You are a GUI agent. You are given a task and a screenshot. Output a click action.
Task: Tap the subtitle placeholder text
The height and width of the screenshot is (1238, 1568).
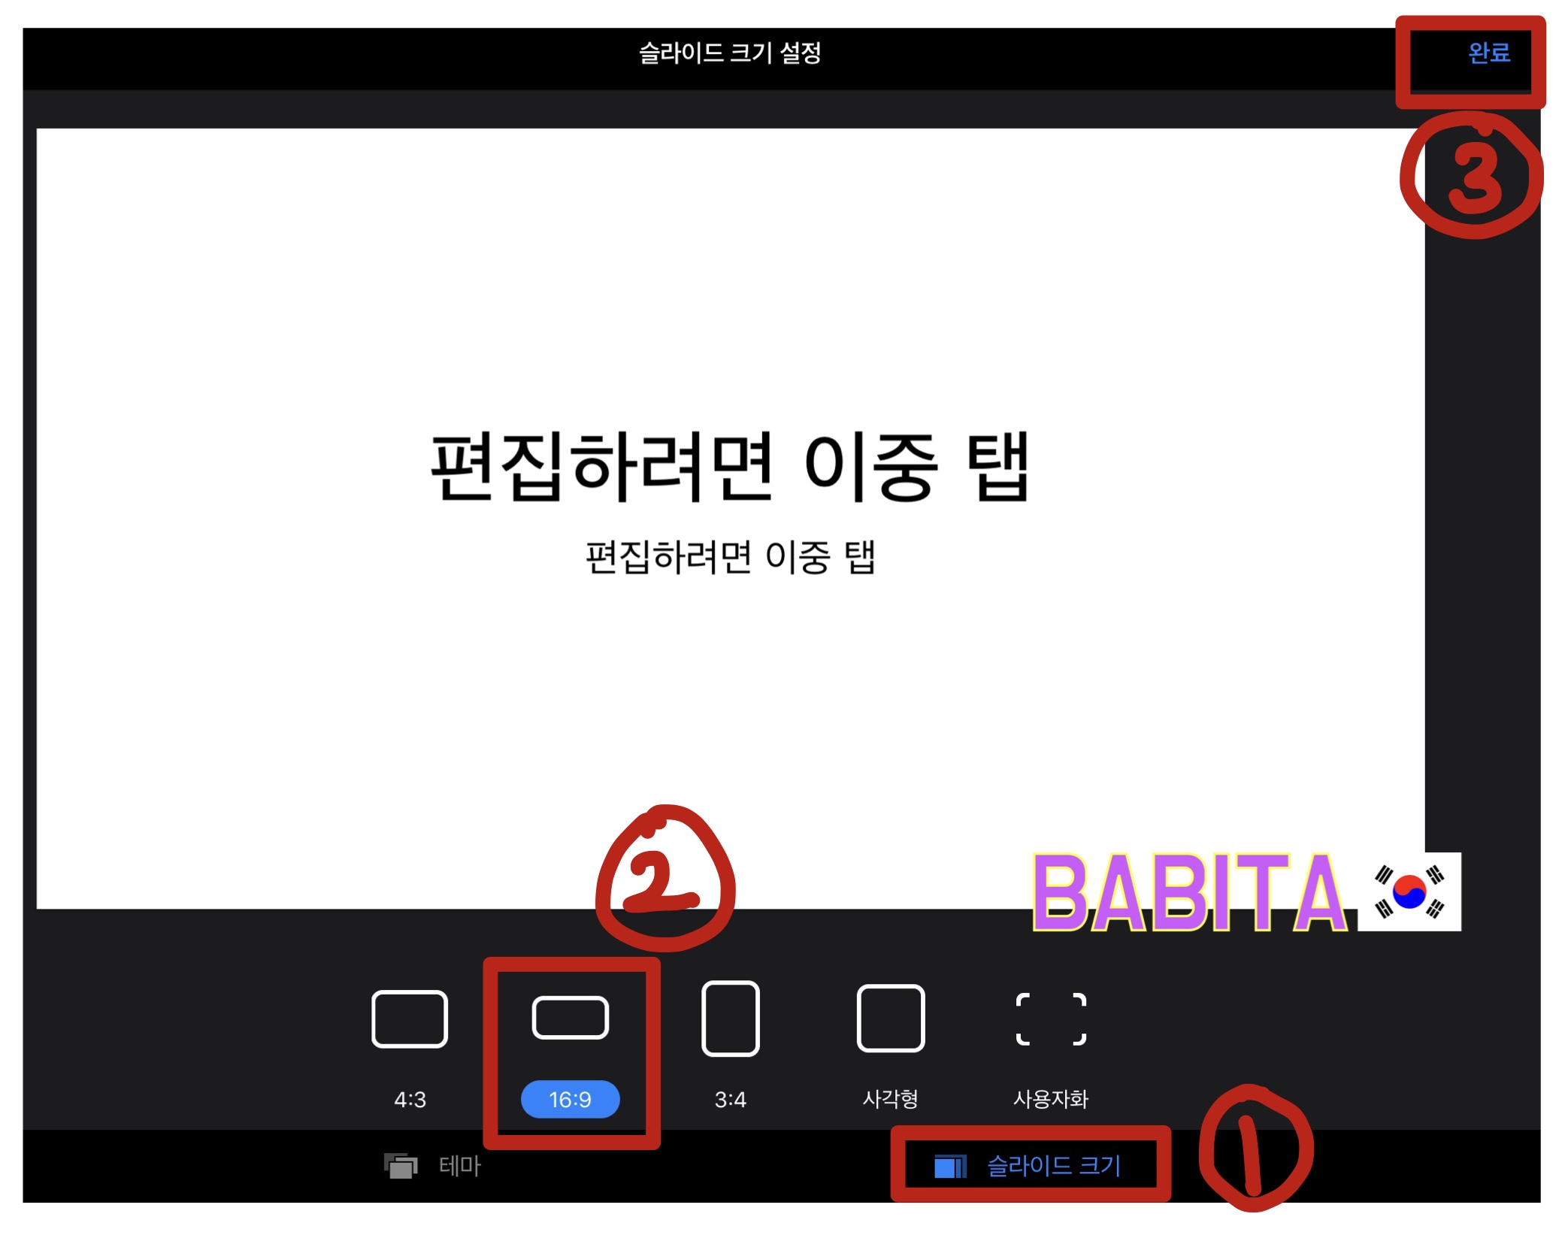tap(730, 558)
